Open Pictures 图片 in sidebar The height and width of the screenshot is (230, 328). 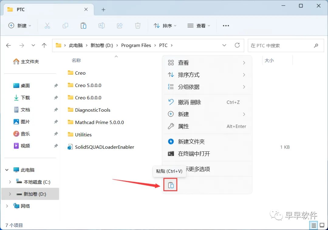(x=22, y=122)
